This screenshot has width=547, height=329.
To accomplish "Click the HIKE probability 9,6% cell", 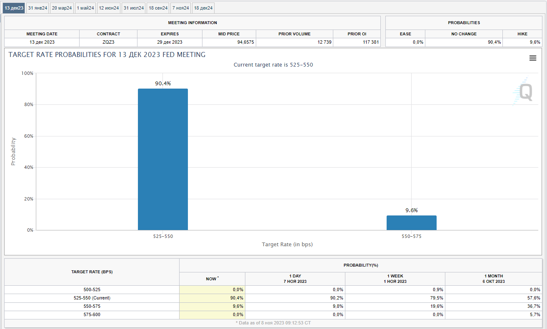I will 522,42.
